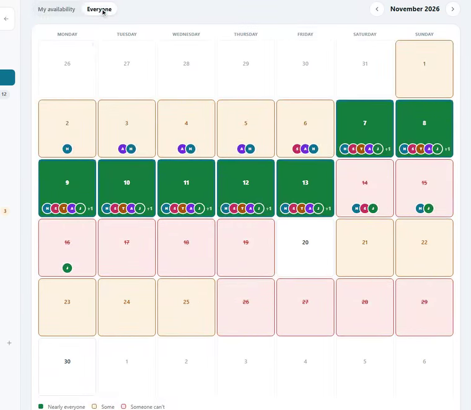Click the November 2026 month title
Screen dimensions: 471x410
pyautogui.click(x=415, y=9)
